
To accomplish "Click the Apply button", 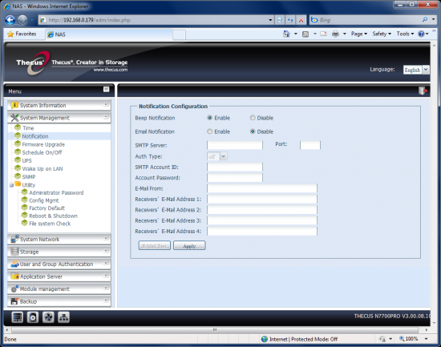I will tap(189, 245).
